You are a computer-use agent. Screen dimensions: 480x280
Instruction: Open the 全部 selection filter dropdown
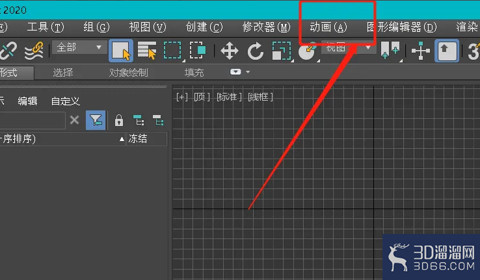(79, 47)
